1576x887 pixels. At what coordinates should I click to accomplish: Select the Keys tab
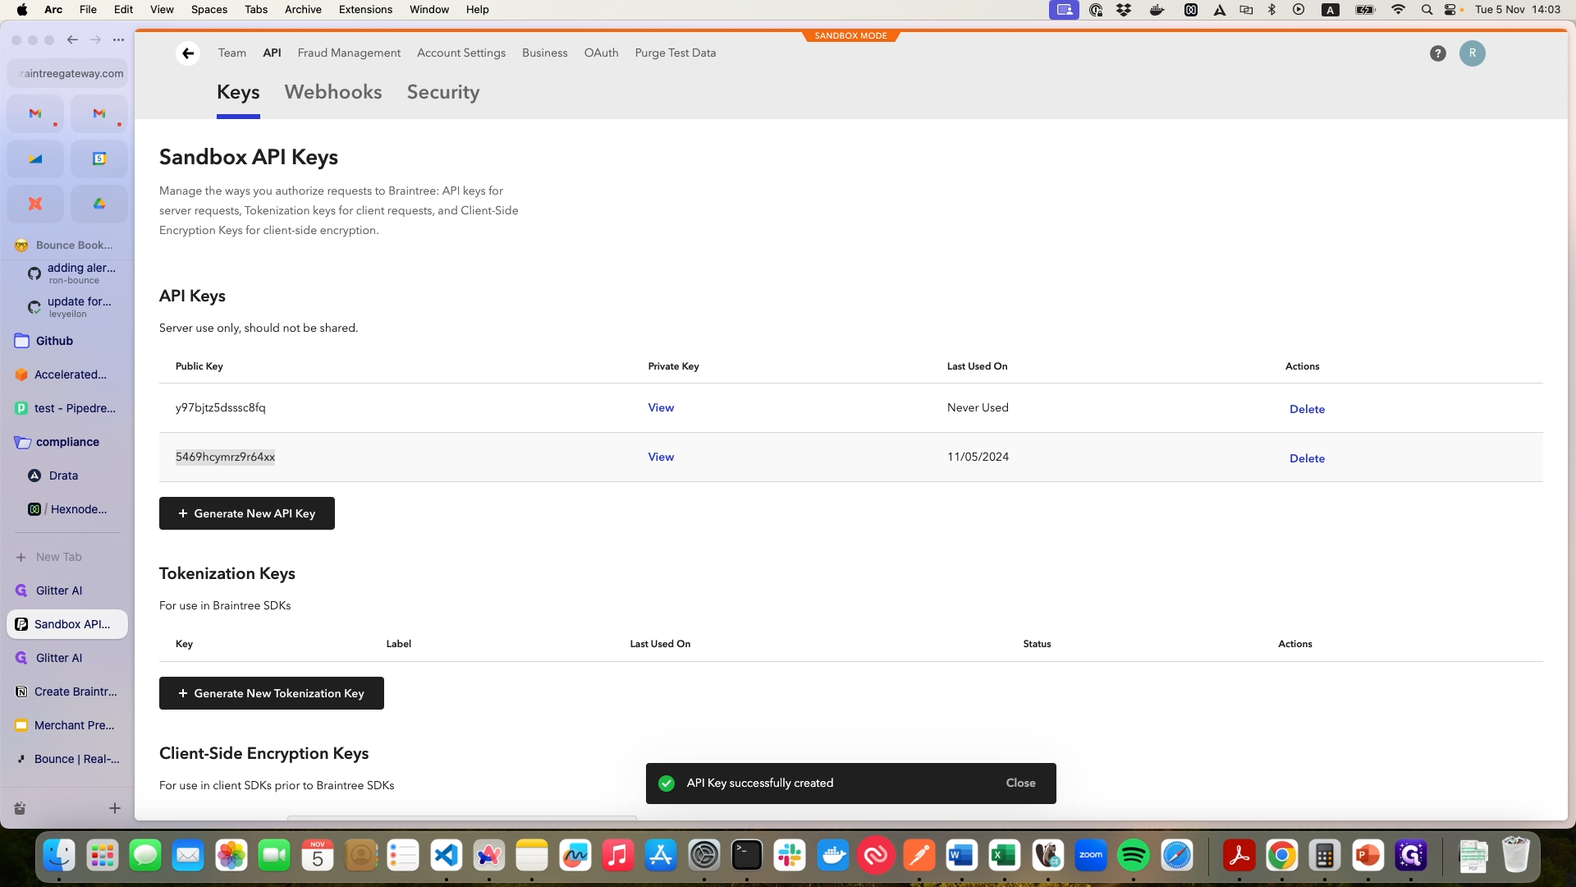pos(238,92)
